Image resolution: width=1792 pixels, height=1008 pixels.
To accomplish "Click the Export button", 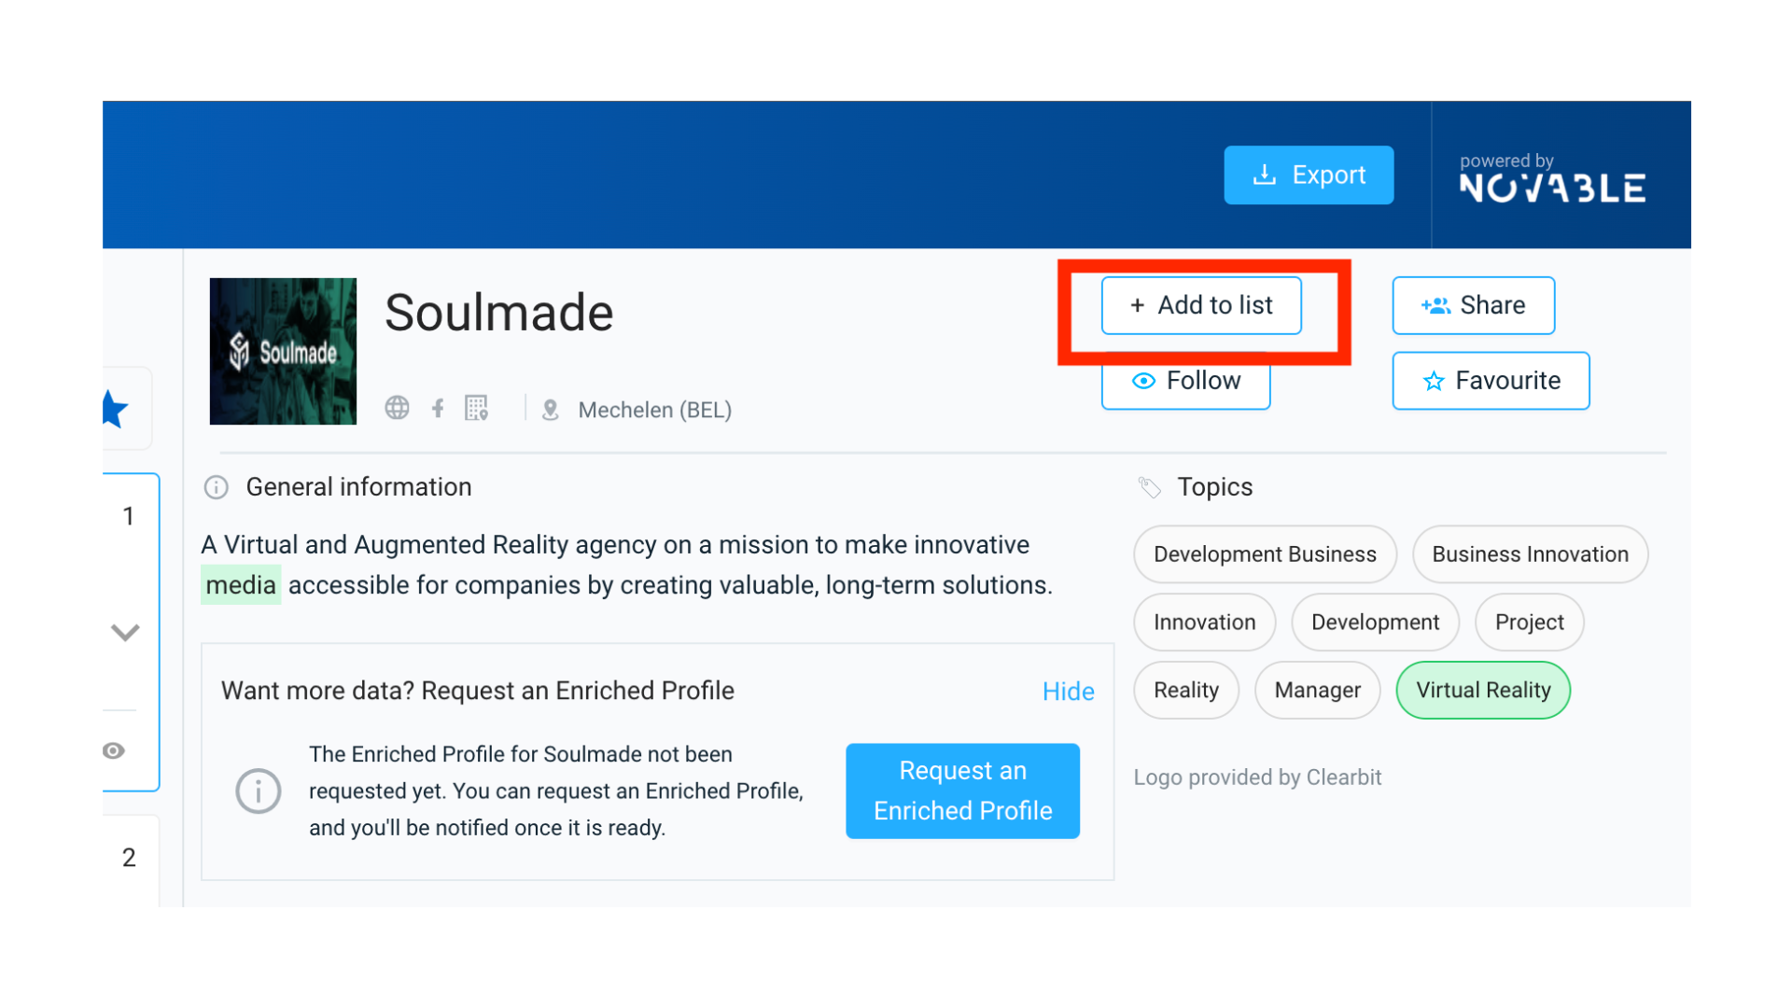I will [1309, 175].
